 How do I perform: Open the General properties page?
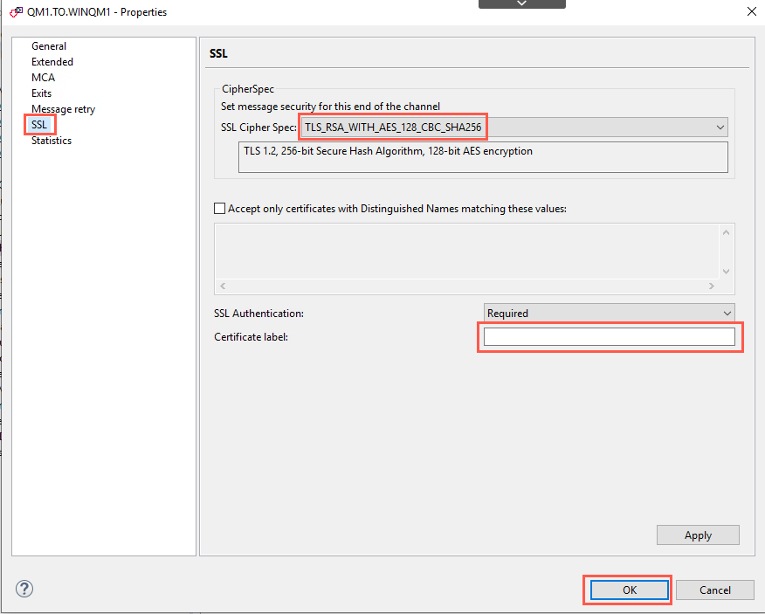(x=49, y=46)
